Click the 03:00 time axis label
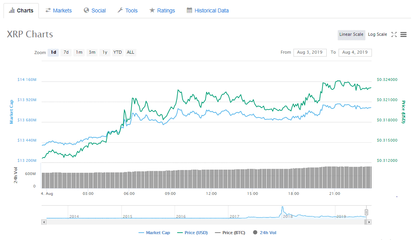 (88, 194)
